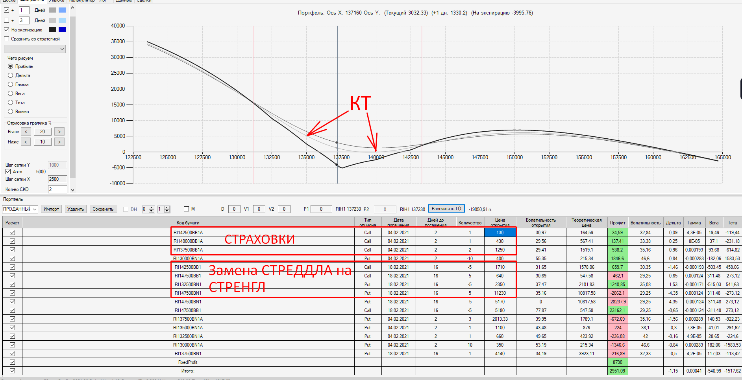Click the Расчет column header
The image size is (742, 380).
pos(13,223)
